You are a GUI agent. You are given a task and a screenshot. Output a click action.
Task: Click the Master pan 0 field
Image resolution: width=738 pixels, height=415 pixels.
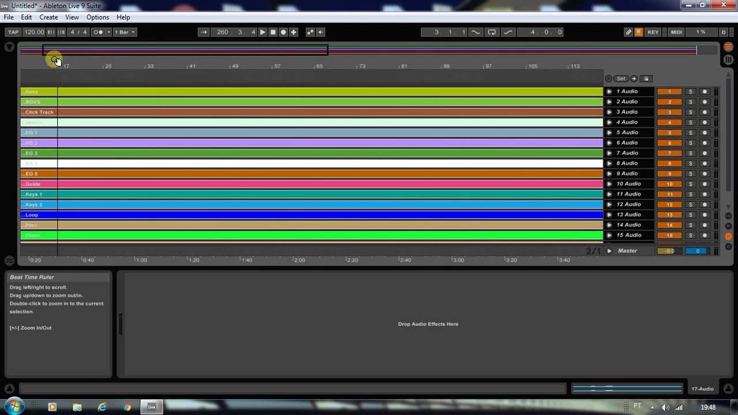tap(698, 251)
